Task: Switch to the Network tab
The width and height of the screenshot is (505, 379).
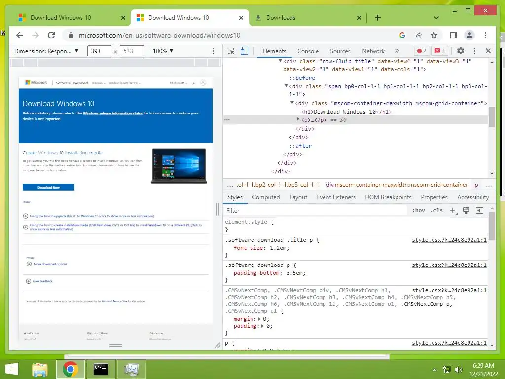Action: tap(373, 51)
